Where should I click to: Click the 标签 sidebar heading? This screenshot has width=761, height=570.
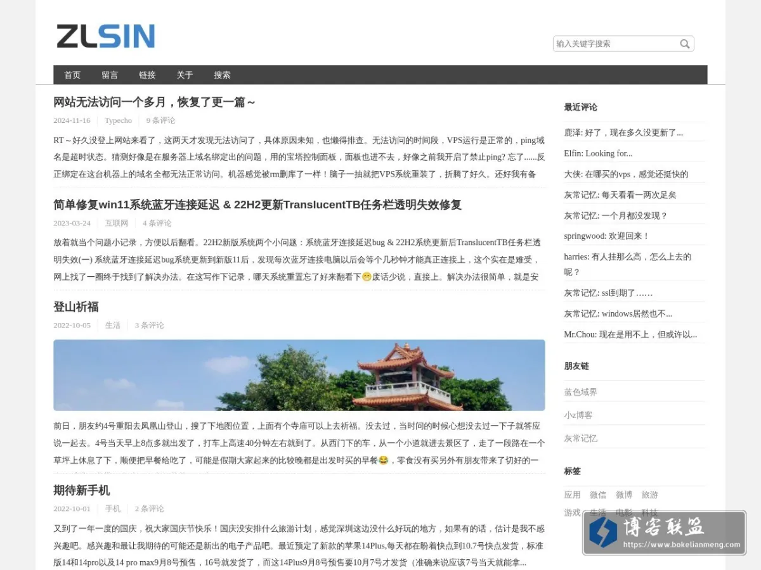coord(572,471)
